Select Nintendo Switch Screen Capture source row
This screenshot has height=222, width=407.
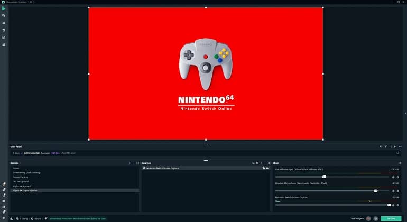206,168
